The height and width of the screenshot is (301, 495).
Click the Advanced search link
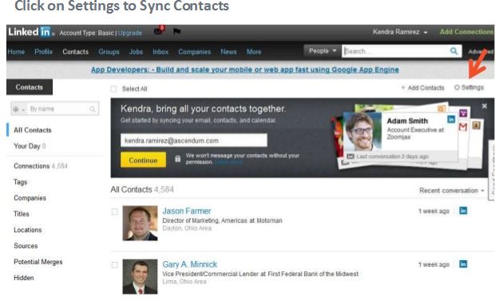pyautogui.click(x=481, y=51)
